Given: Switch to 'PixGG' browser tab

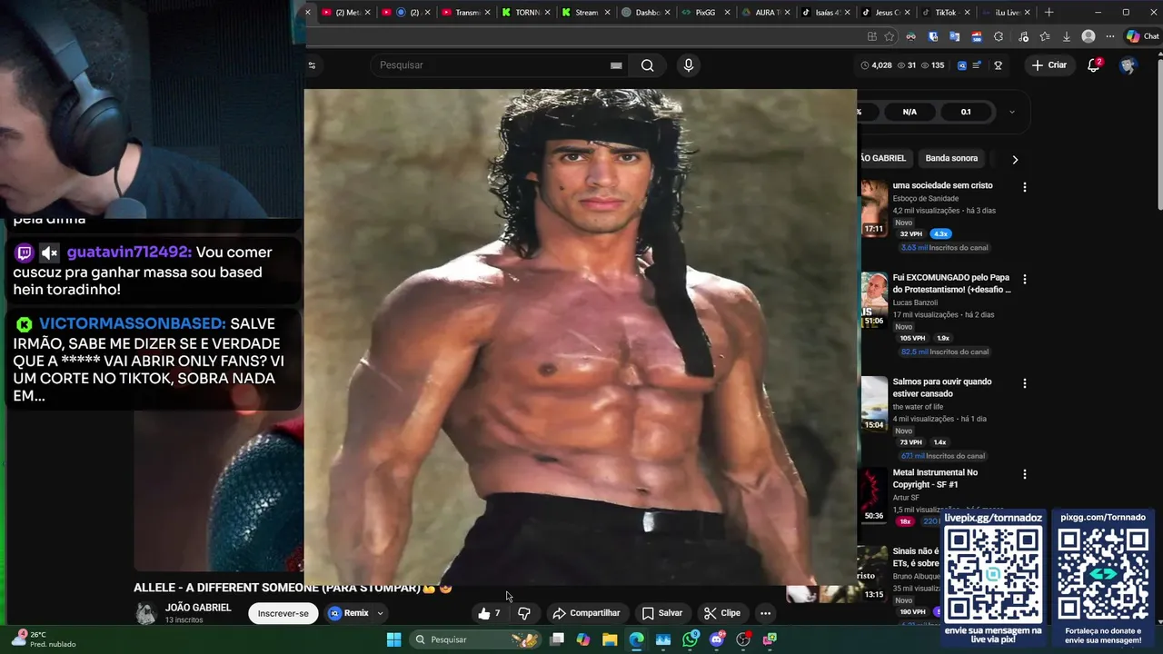Looking at the screenshot, I should [704, 13].
